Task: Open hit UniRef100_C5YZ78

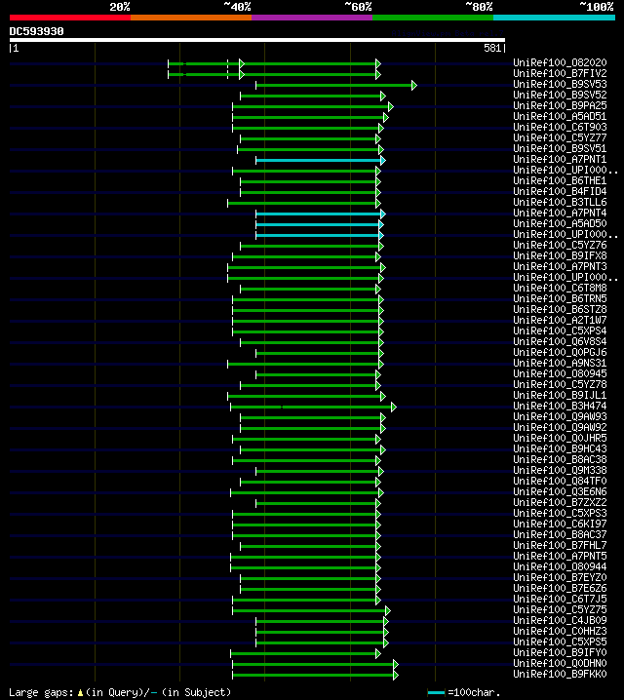Action: (560, 384)
